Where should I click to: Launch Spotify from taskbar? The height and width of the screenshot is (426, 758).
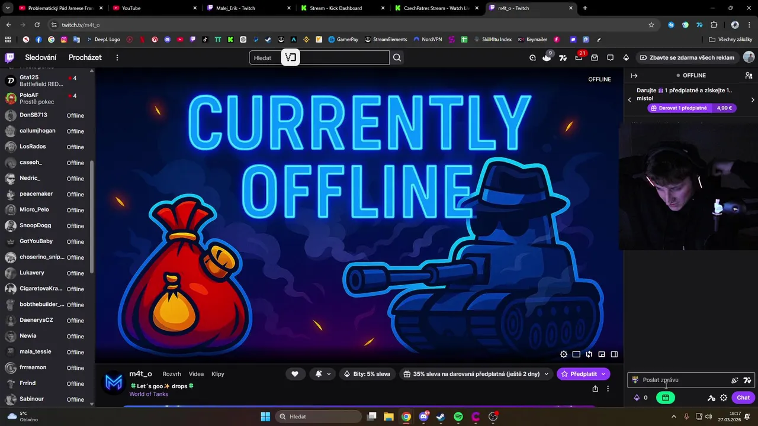(458, 417)
